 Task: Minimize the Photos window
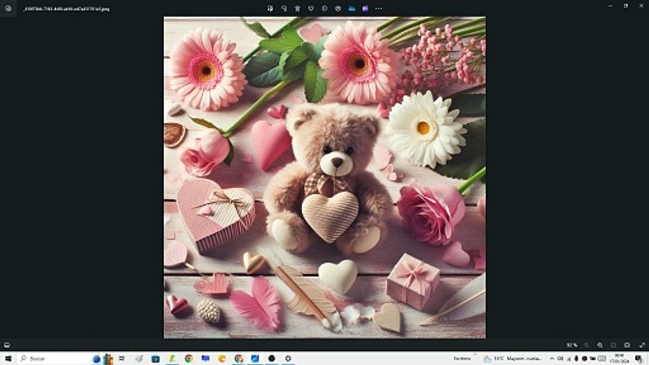(611, 6)
